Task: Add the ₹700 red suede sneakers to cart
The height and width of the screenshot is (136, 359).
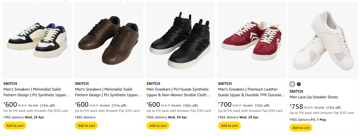Action: pos(229,126)
